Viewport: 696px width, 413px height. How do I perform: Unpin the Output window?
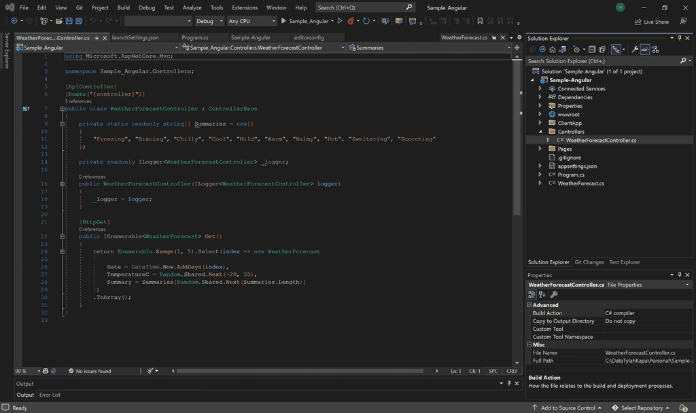[508, 383]
